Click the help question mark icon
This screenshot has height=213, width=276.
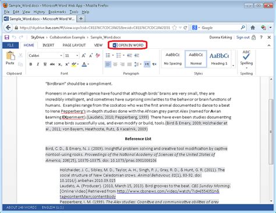[261, 37]
